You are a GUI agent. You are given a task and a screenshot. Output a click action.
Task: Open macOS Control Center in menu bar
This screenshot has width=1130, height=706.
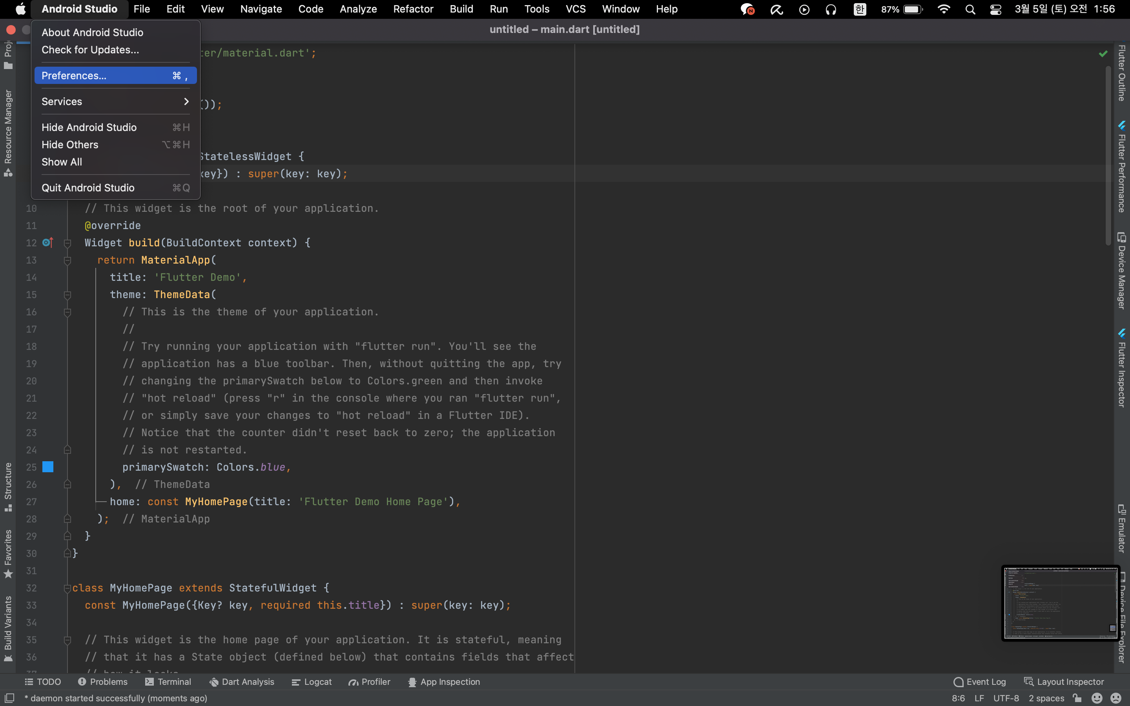995,9
